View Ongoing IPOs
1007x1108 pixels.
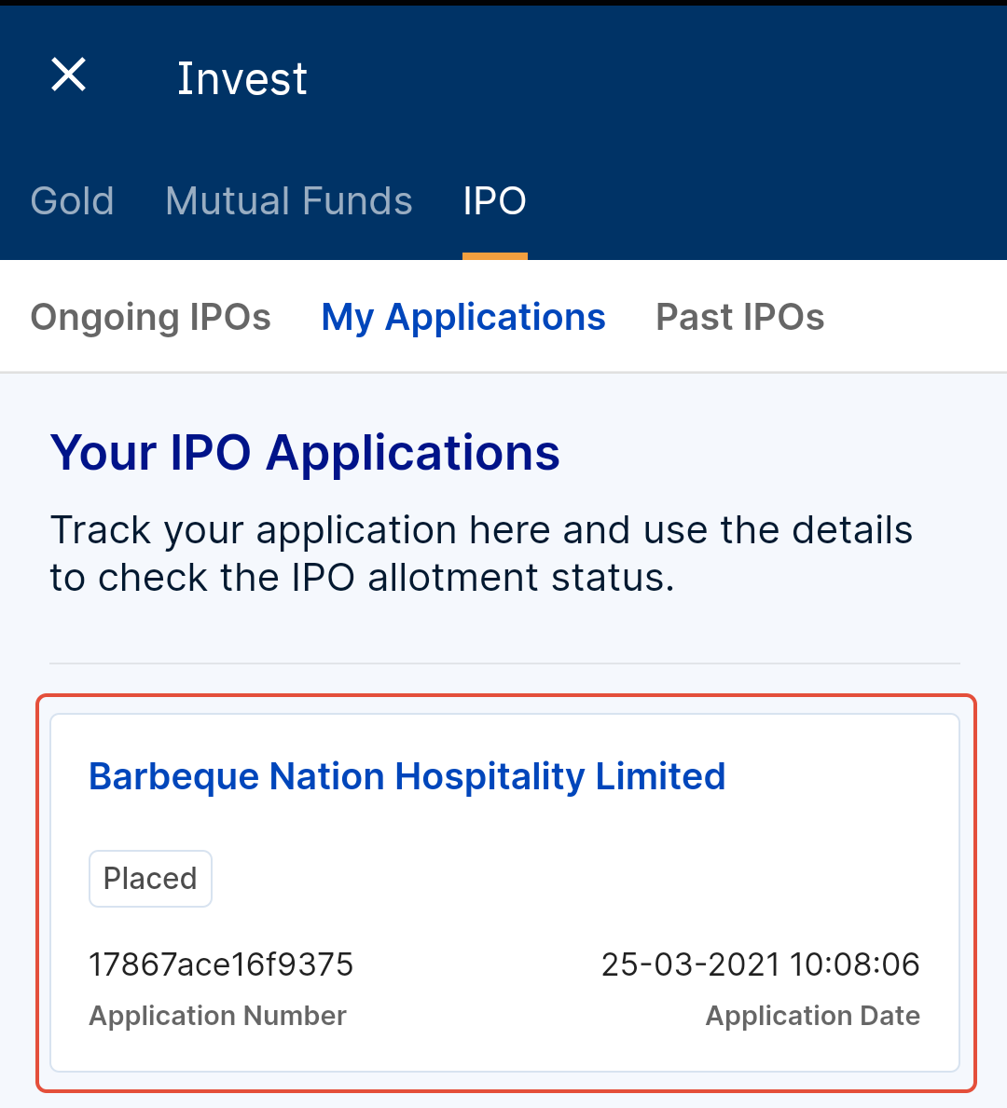point(150,316)
